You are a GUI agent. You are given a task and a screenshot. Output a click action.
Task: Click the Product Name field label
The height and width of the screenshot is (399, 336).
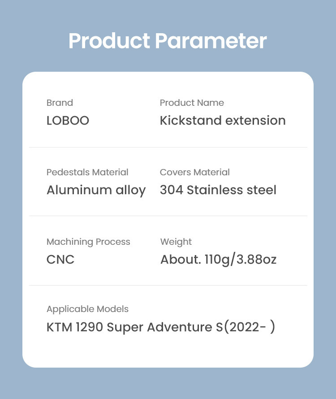[x=192, y=103]
